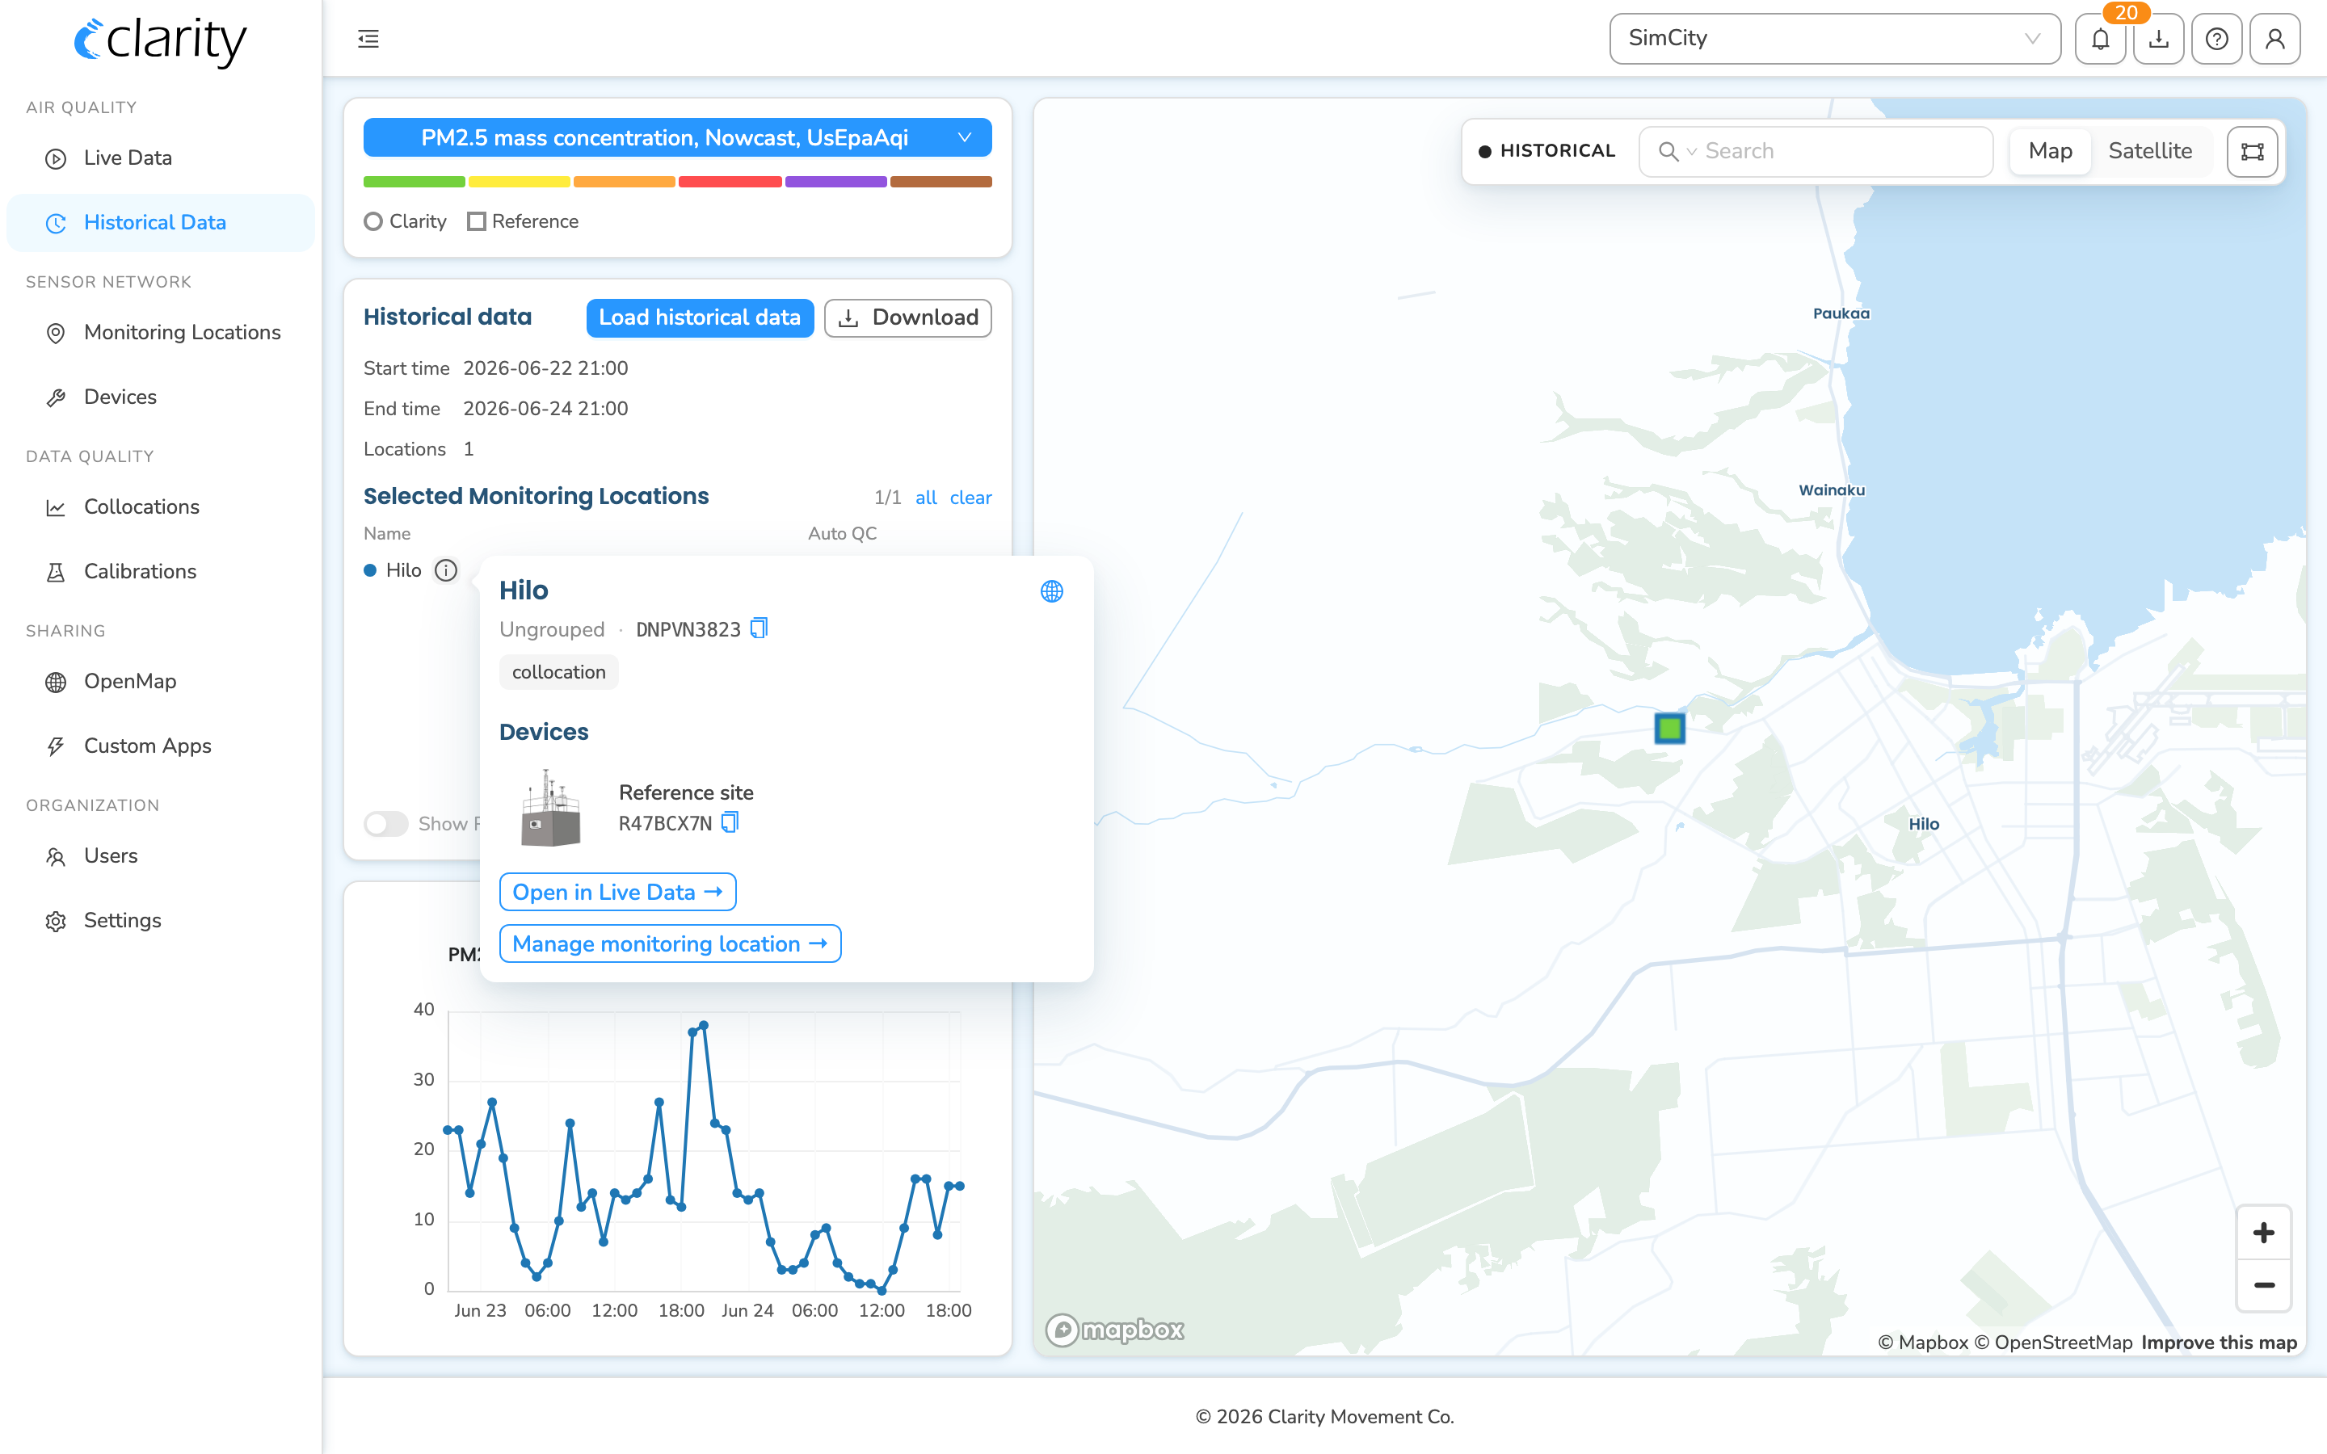Click the Hilo location row name

point(404,570)
